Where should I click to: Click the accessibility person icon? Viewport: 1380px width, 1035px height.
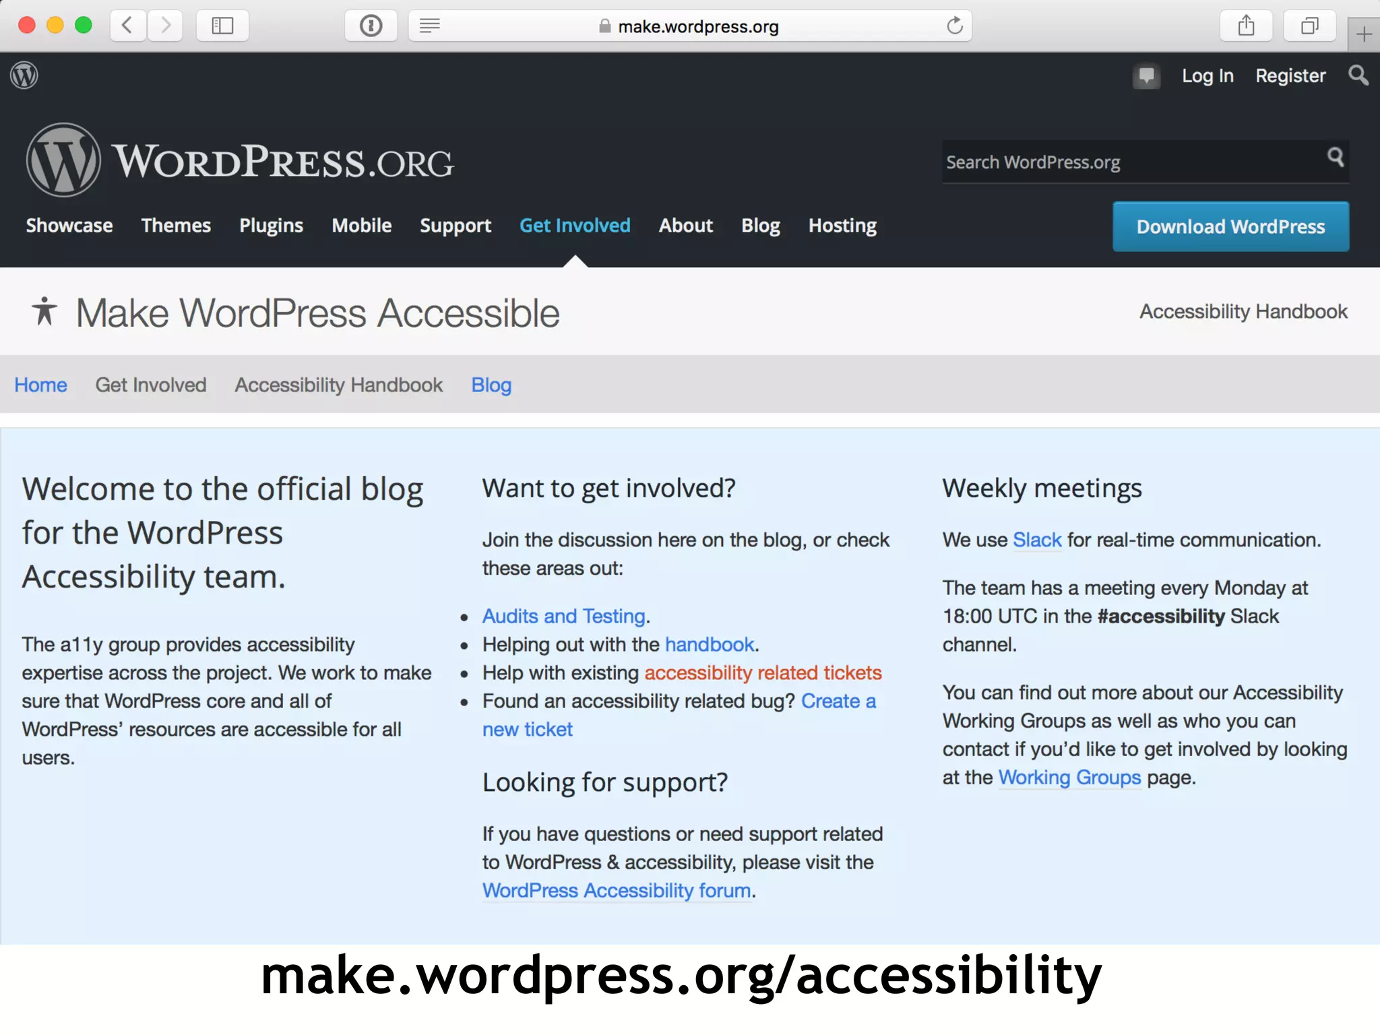tap(44, 311)
